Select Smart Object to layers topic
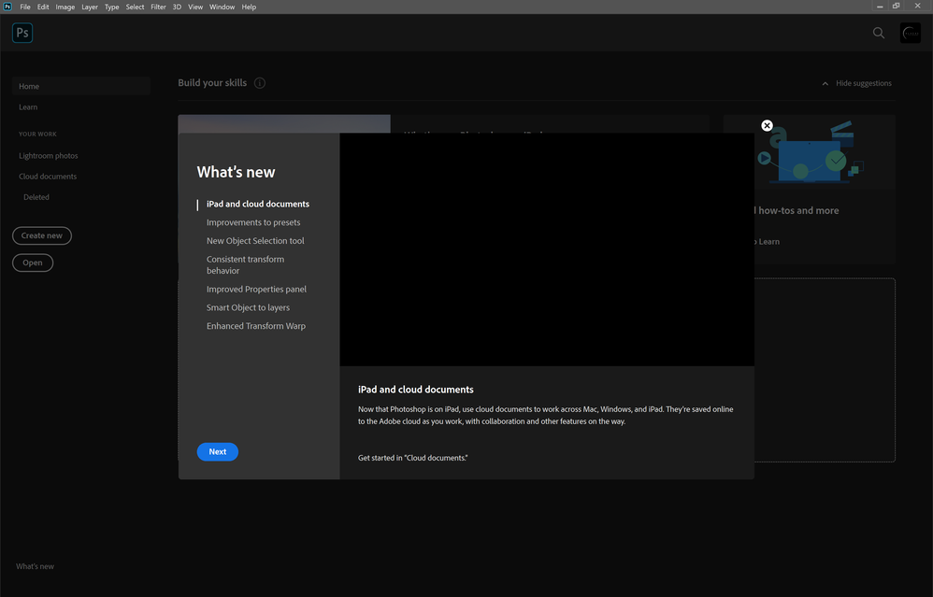This screenshot has width=933, height=597. [x=248, y=307]
